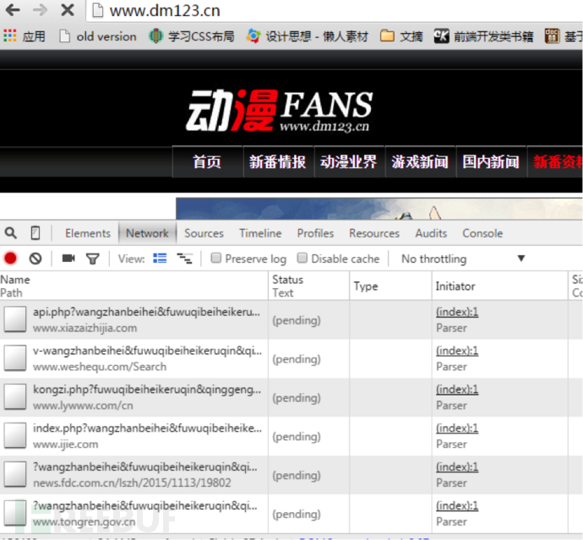This screenshot has width=583, height=540.
Task: Open the 设计思想 - 懒人素材 bookmark
Action: 307,36
